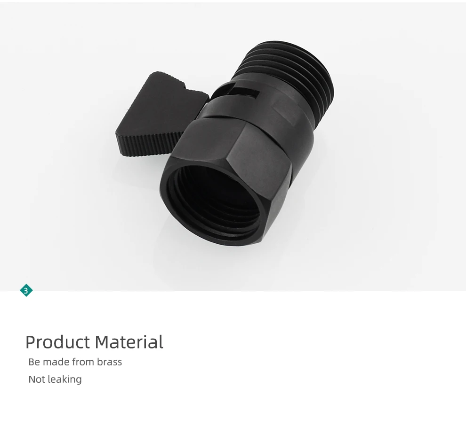The width and height of the screenshot is (466, 426).
Task: Click inside the female threaded opening
Action: point(215,201)
